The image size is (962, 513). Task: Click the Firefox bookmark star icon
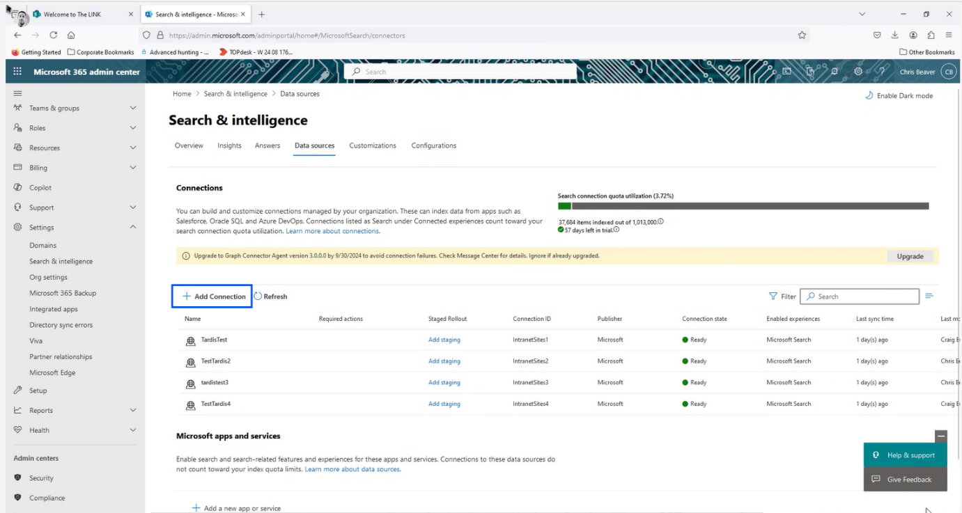tap(802, 35)
